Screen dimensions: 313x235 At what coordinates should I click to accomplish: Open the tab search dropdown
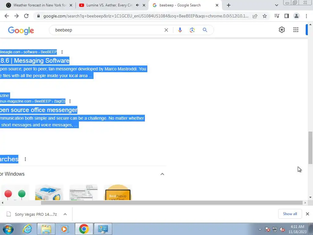coord(276,5)
